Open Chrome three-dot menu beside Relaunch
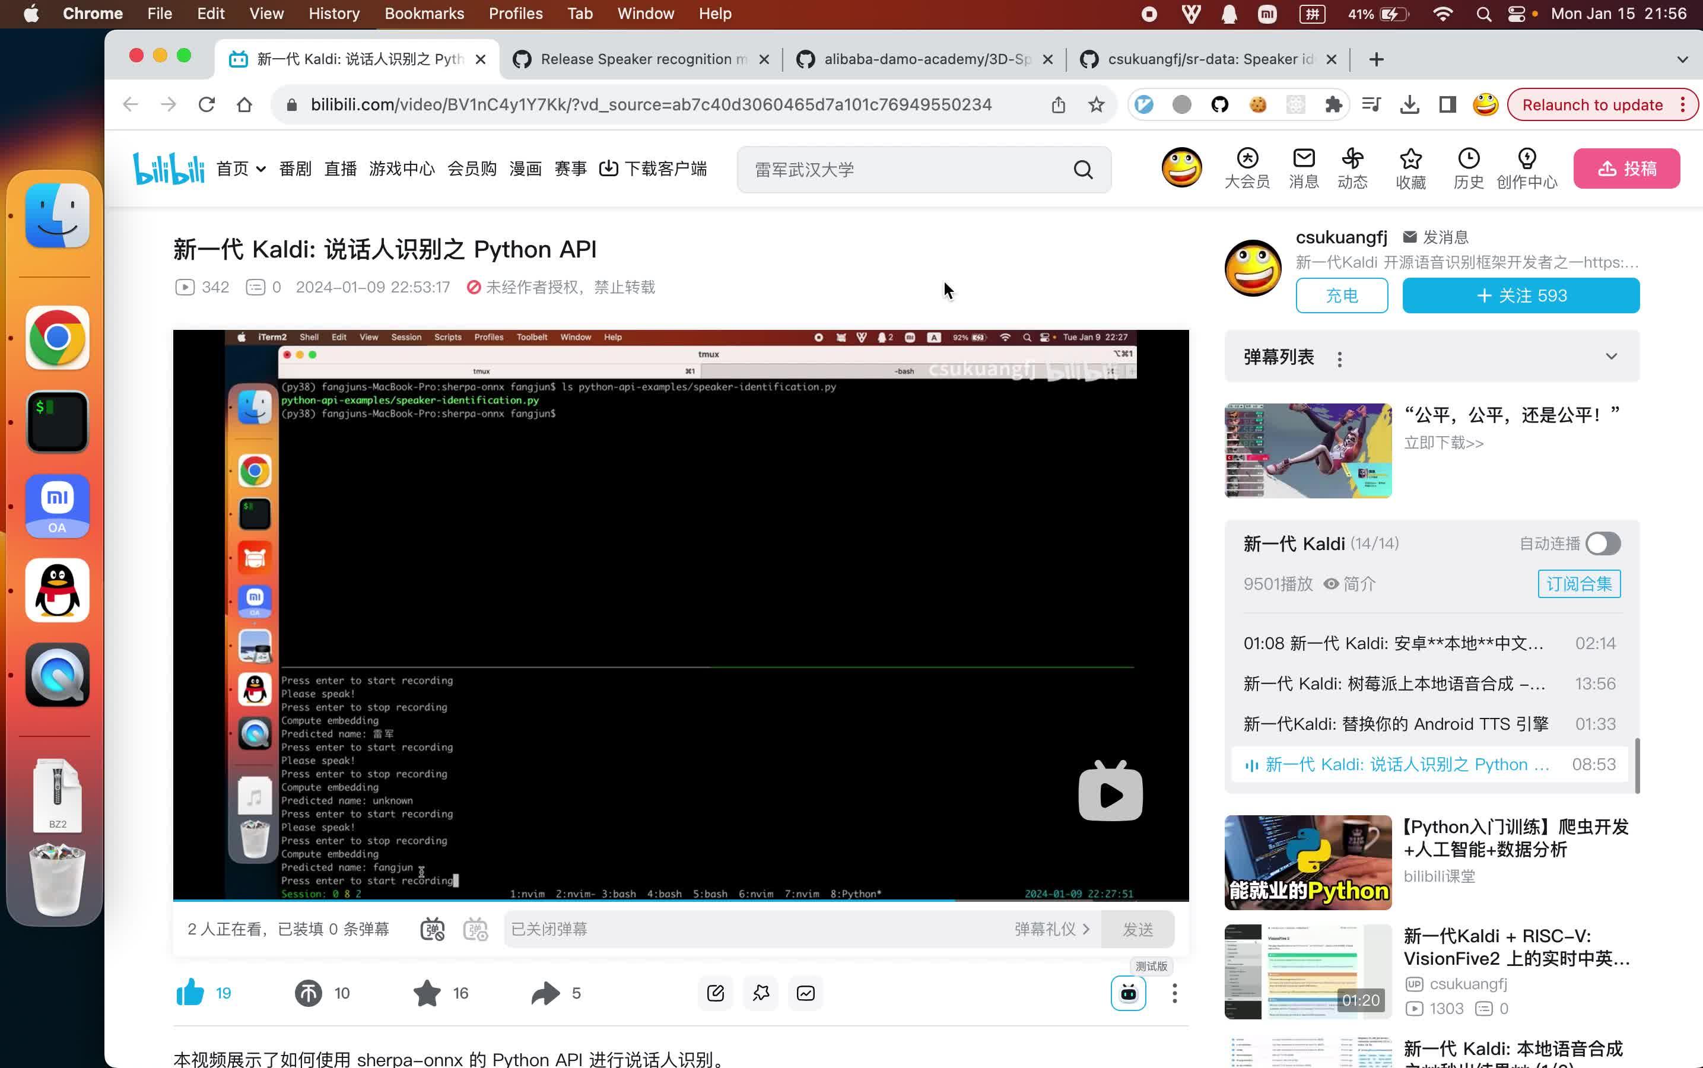 tap(1682, 104)
